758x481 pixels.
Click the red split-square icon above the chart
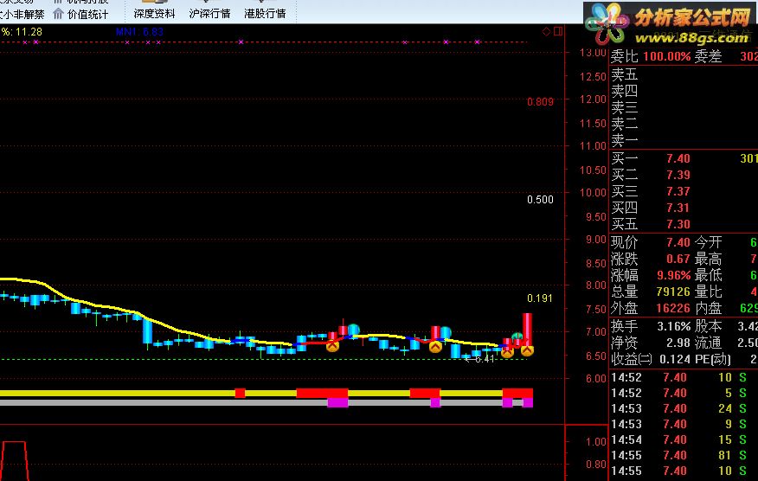(558, 31)
